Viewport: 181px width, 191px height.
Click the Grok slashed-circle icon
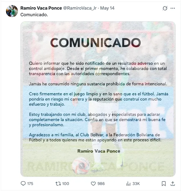[x=165, y=8]
